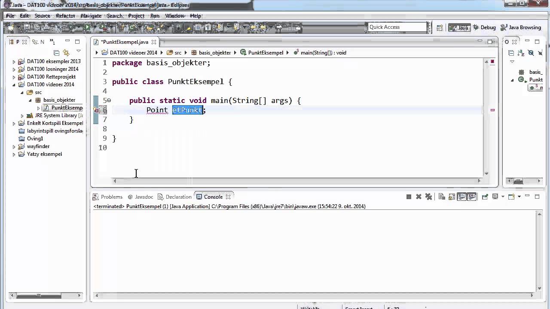Click the Open Console icon
The height and width of the screenshot is (309, 550).
511,197
